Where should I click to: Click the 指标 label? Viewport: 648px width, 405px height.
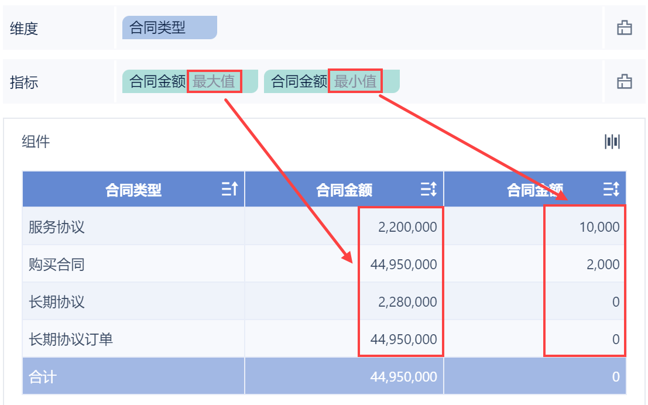point(24,83)
